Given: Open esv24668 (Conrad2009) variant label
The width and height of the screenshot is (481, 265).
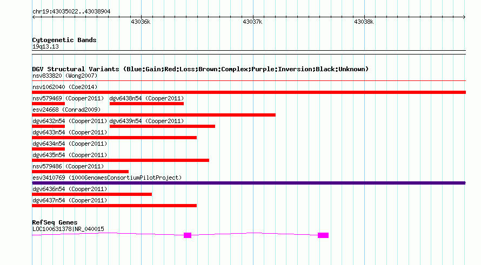Looking at the screenshot, I should (66, 110).
